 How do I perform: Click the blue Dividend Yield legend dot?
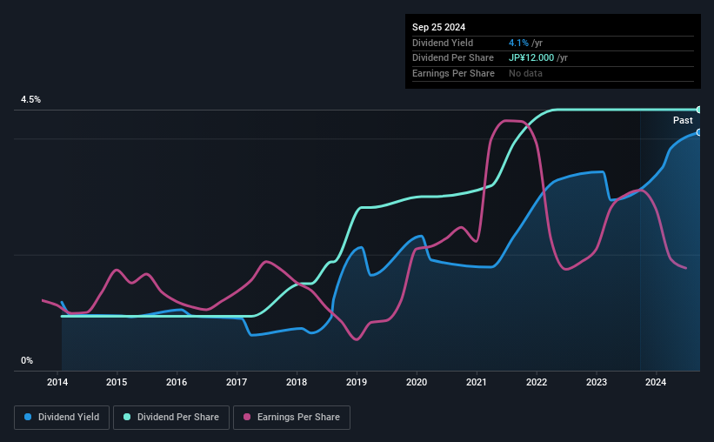[28, 417]
